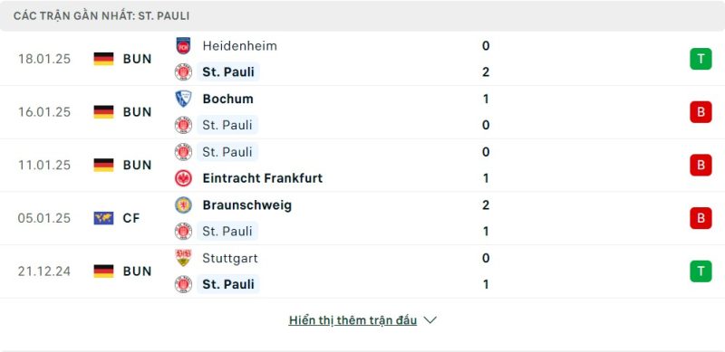Click Hiển thị thêm trận đấu link
This screenshot has width=725, height=352.
click(x=353, y=320)
